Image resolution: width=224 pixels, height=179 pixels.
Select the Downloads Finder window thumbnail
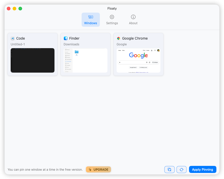click(85, 60)
